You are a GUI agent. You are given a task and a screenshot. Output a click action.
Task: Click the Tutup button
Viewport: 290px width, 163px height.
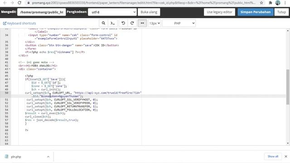[x=281, y=12]
